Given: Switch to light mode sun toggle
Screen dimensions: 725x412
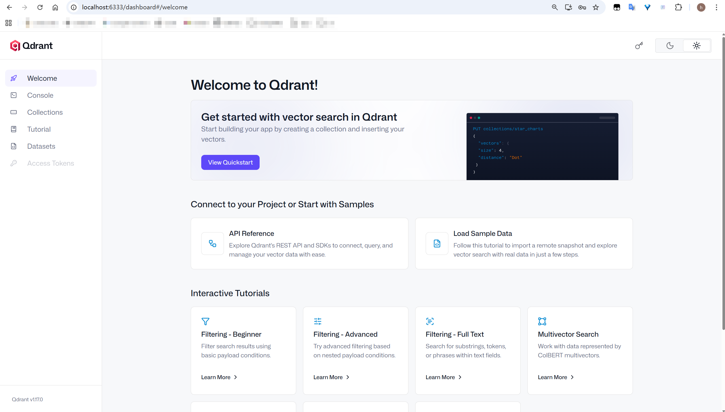Looking at the screenshot, I should point(696,46).
